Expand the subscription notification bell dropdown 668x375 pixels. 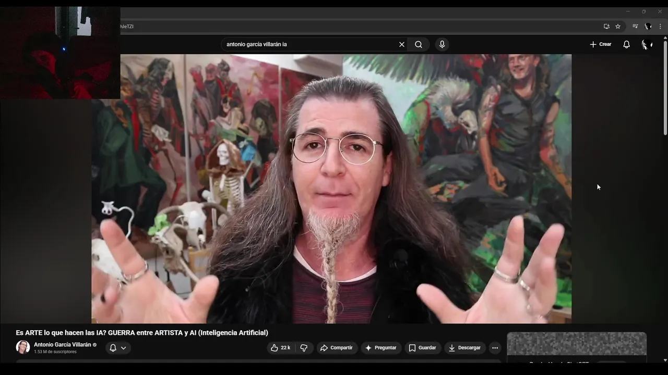(118, 348)
